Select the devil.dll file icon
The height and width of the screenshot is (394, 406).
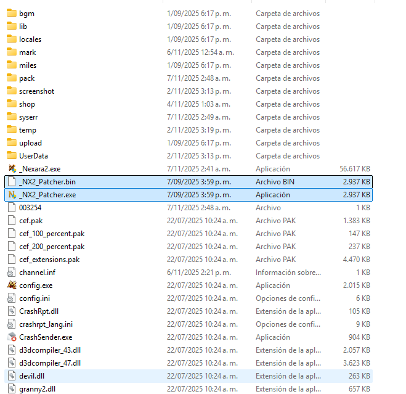(x=11, y=376)
